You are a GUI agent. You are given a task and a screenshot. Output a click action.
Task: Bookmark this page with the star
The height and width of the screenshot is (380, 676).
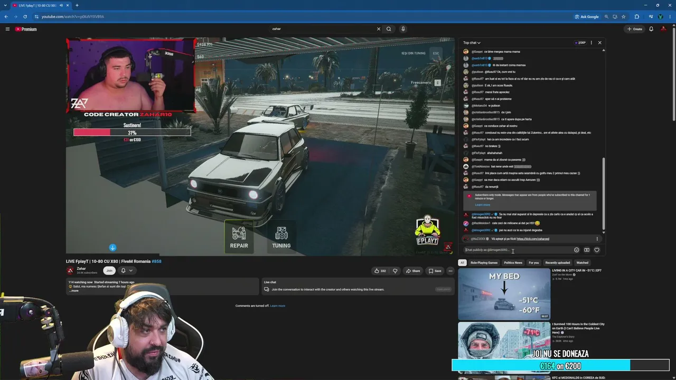pyautogui.click(x=623, y=16)
